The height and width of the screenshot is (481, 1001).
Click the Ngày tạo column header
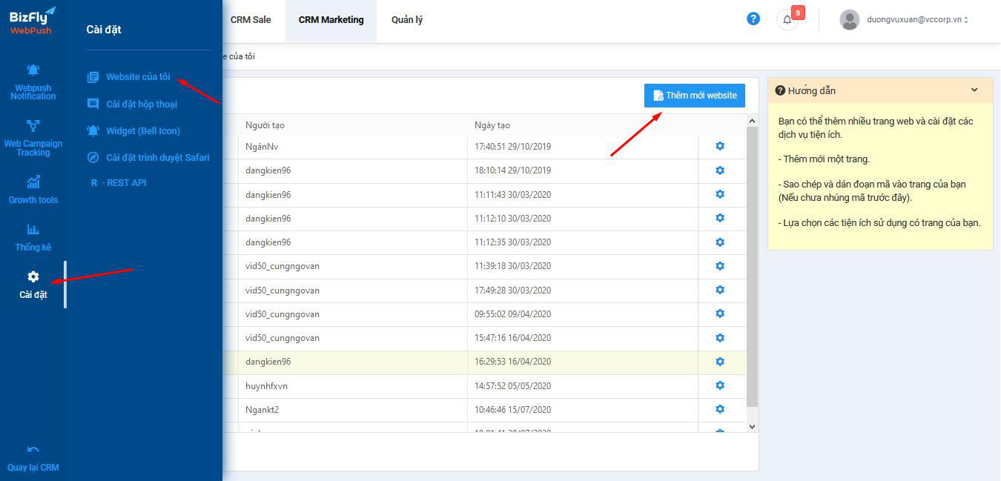coord(583,125)
